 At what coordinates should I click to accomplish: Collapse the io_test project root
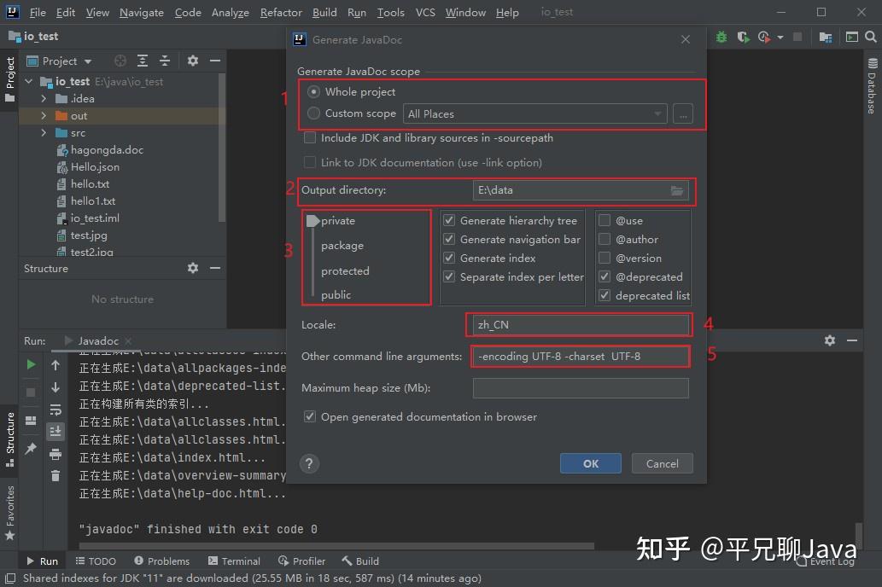[28, 81]
